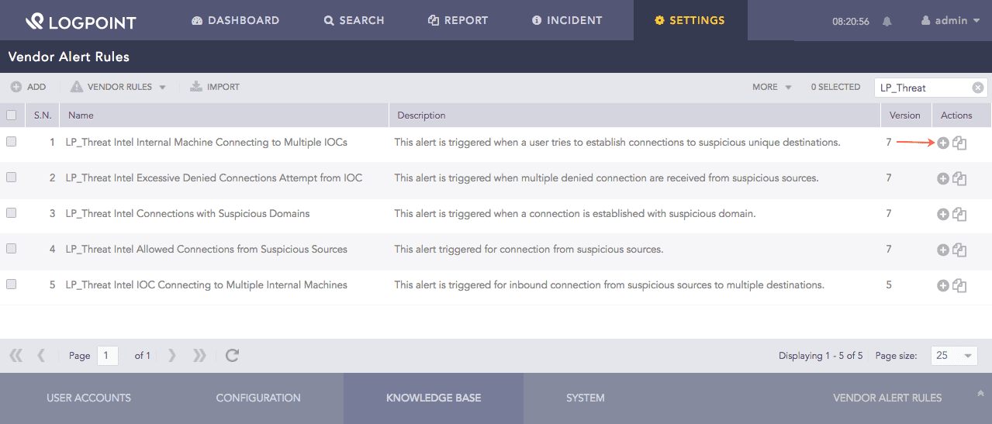Use the Connections with Suspicious Domains rule
The height and width of the screenshot is (424, 992).
(x=943, y=214)
